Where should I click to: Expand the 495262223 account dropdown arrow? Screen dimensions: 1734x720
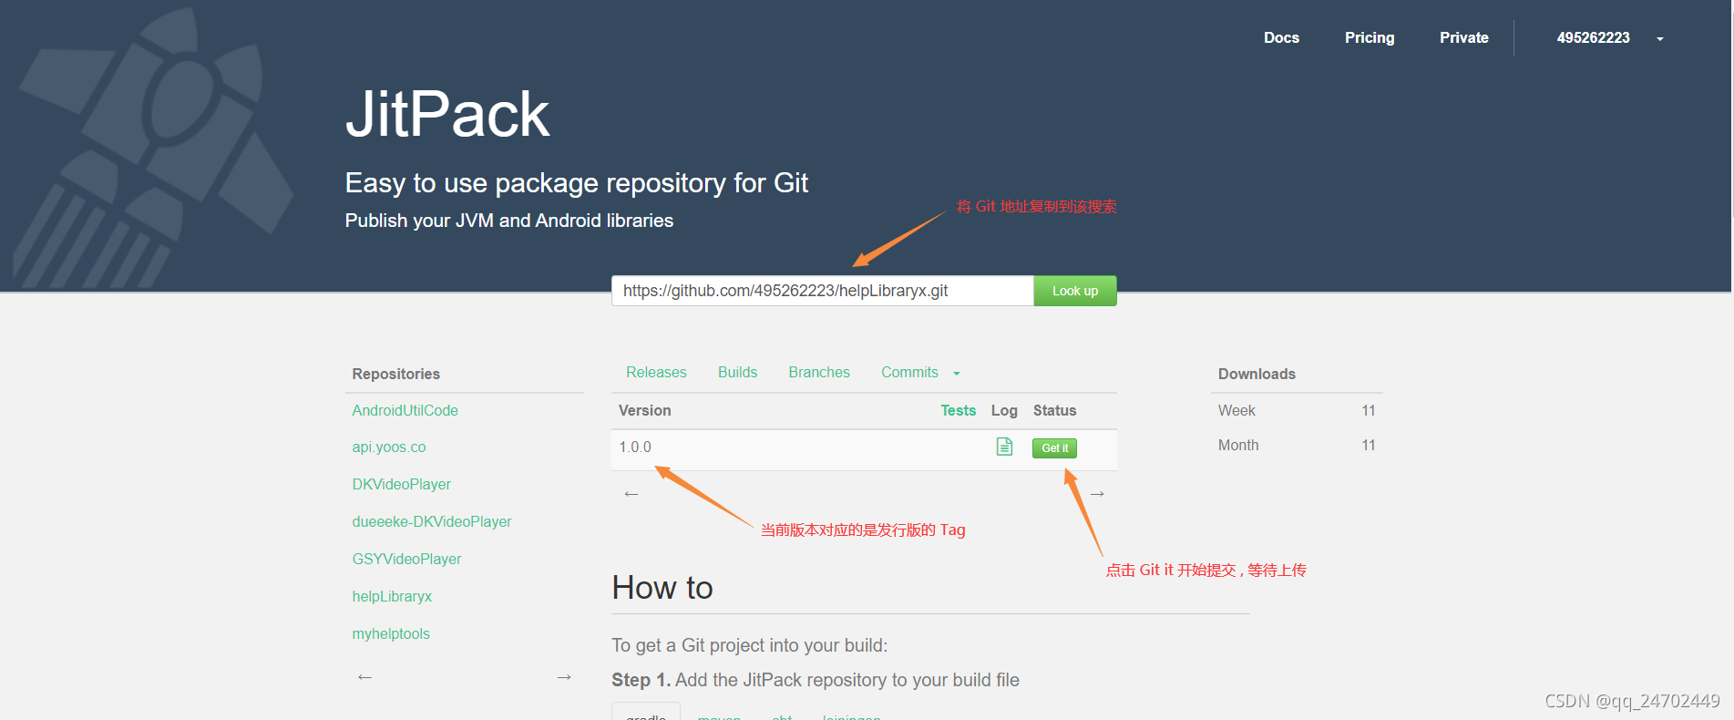pos(1660,39)
